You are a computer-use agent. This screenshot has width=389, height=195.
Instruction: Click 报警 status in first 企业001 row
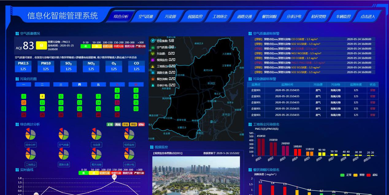[x=372, y=90]
